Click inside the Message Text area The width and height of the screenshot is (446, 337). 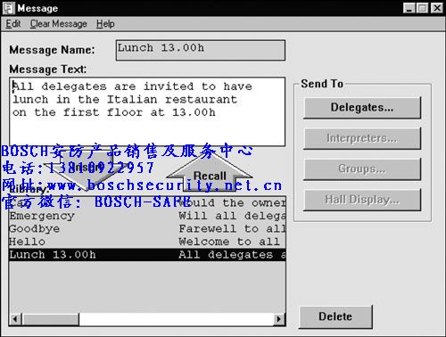coord(147,111)
